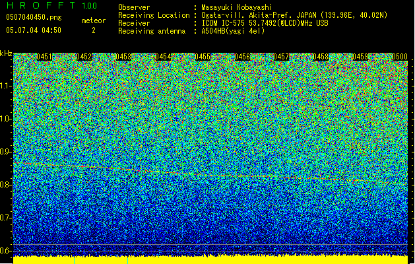415x264 pixels.
Task: Select the file name 0507040450.png
Action: (x=34, y=17)
